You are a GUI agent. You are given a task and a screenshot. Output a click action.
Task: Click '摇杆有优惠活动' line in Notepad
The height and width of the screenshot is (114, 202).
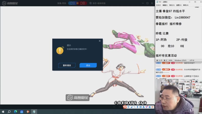166,55
